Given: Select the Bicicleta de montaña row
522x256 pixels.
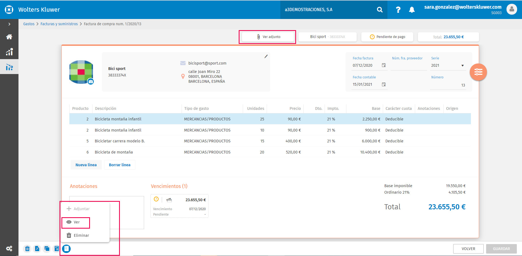Looking at the screenshot, I should tap(270, 152).
